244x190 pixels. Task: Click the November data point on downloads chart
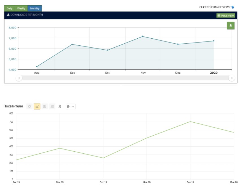tap(143, 36)
